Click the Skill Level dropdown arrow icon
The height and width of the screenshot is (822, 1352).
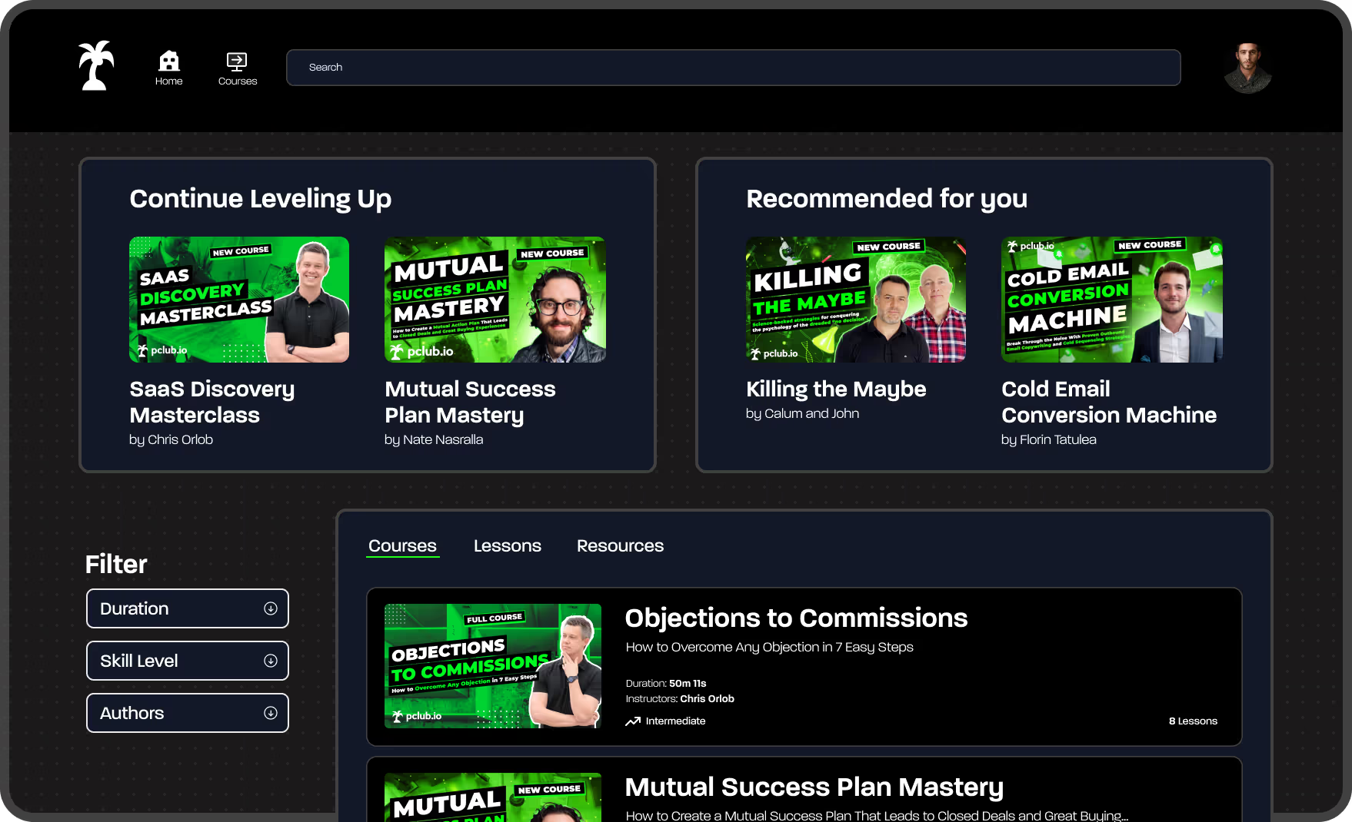271,661
